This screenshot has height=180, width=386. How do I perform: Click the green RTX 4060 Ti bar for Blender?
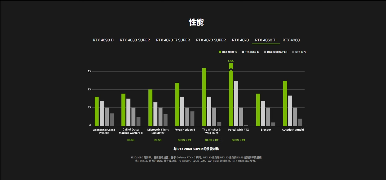tap(258, 110)
